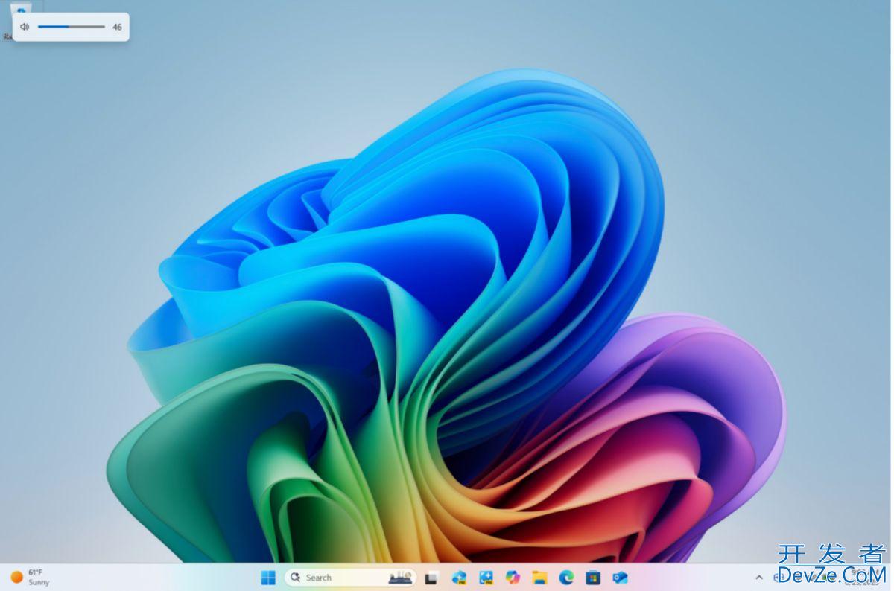Open the Microsoft Store app
894x591 pixels.
click(x=593, y=578)
